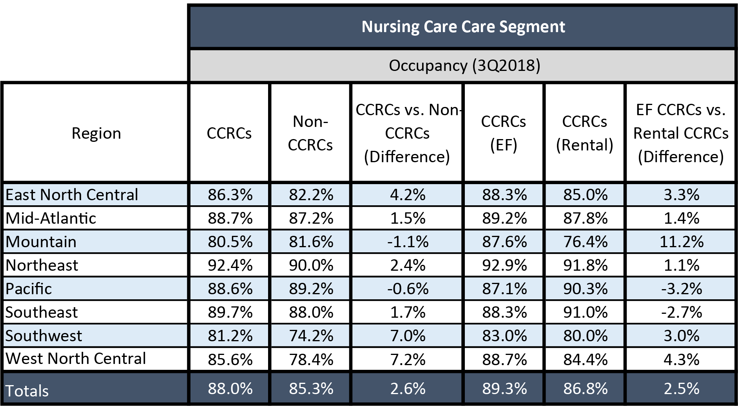Click the Mountain difference value -1.1%
The width and height of the screenshot is (738, 409).
click(408, 242)
